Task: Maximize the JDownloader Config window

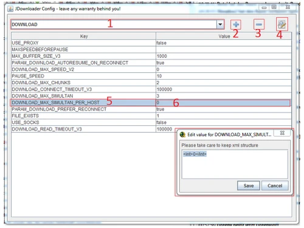Action: tap(274, 7)
